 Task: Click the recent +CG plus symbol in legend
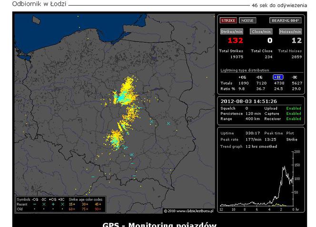coord(53,204)
